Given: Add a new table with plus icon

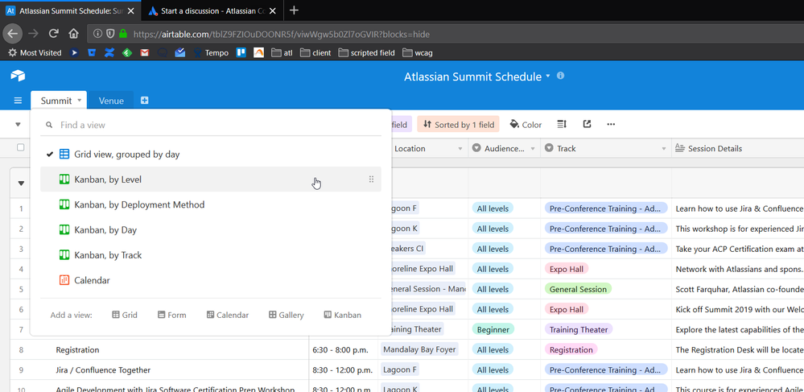Looking at the screenshot, I should 145,101.
